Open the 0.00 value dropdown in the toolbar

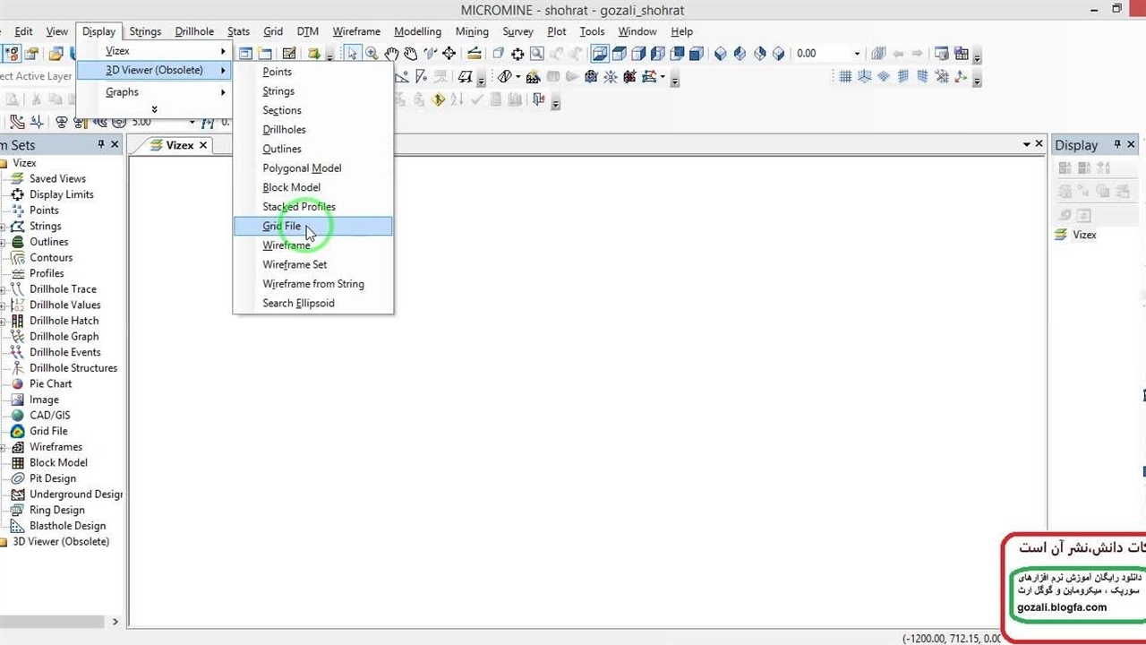click(x=857, y=54)
